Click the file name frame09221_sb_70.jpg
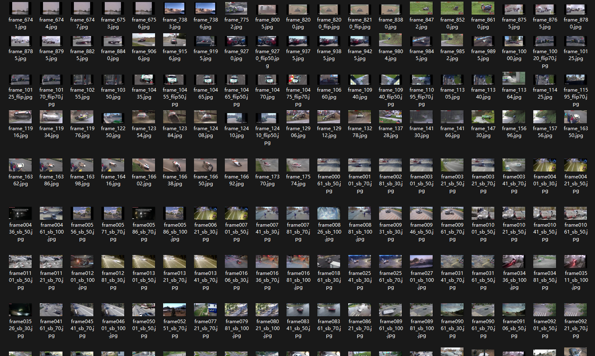Screen dimensions: 595x356 (x=576, y=328)
